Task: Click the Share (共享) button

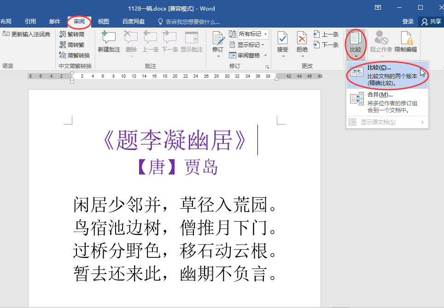Action: (431, 22)
